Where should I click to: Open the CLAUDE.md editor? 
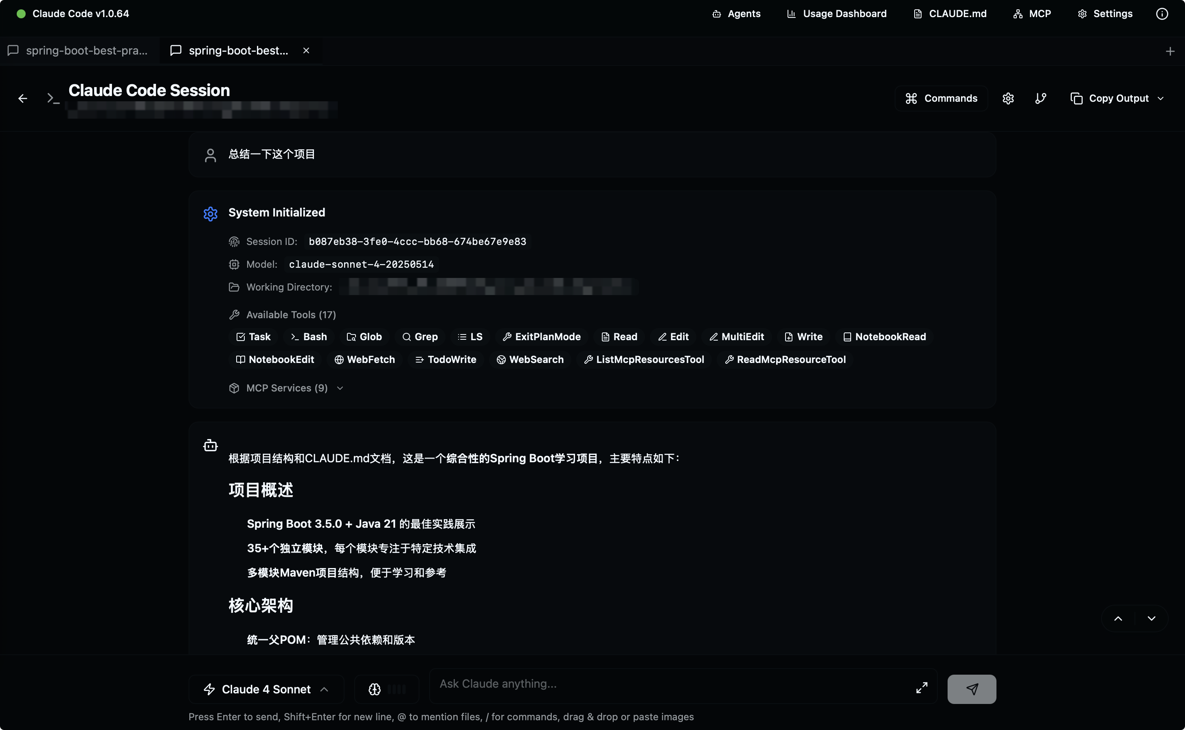click(x=950, y=13)
